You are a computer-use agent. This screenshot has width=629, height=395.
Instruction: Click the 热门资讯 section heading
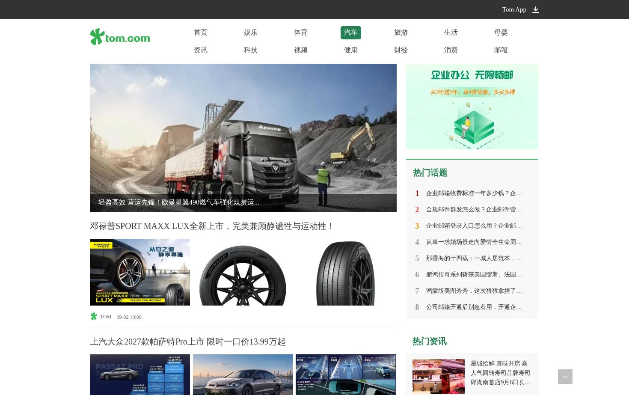pyautogui.click(x=429, y=342)
